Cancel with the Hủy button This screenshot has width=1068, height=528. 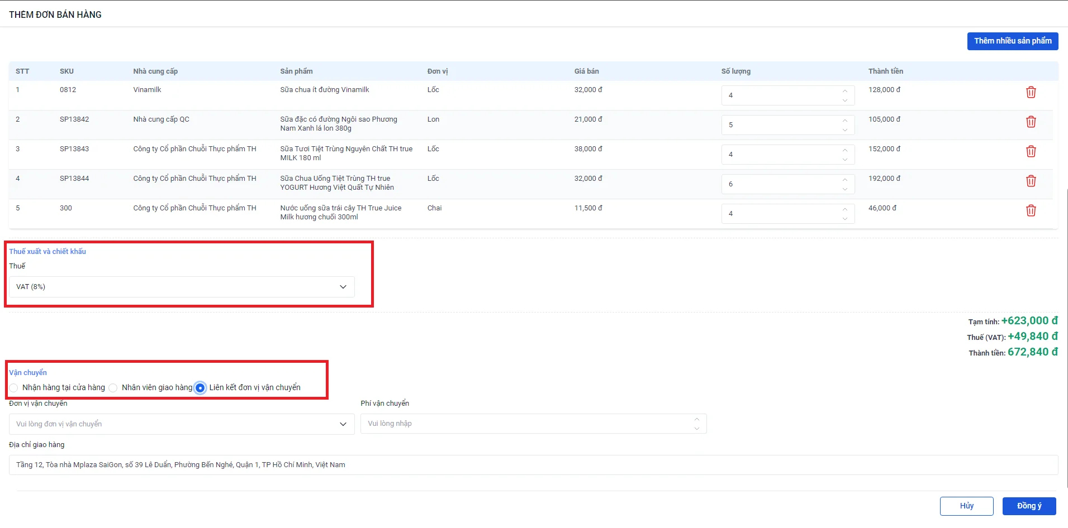[967, 506]
